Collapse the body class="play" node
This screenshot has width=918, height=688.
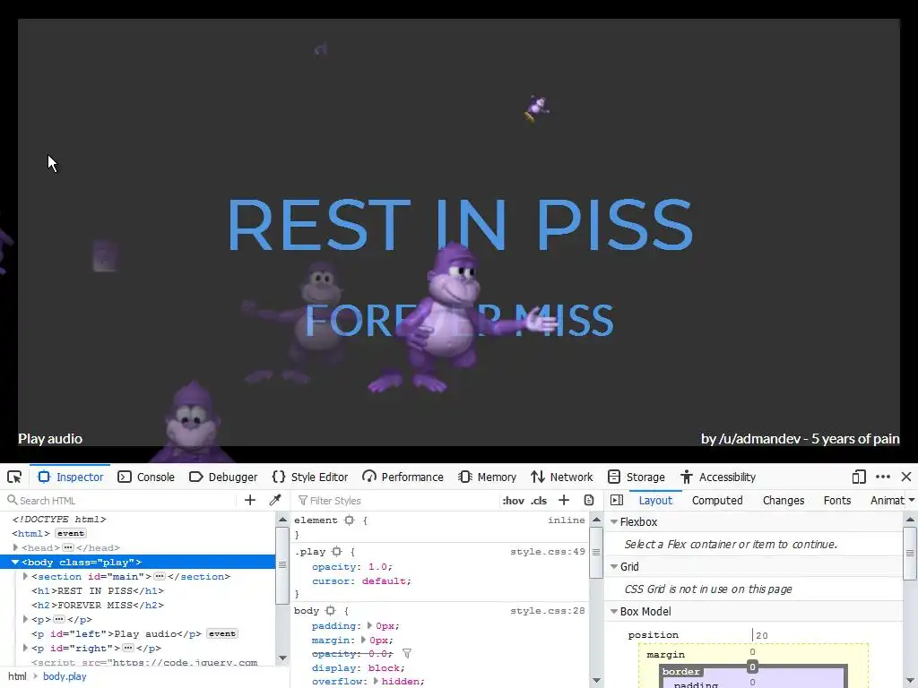click(x=15, y=563)
